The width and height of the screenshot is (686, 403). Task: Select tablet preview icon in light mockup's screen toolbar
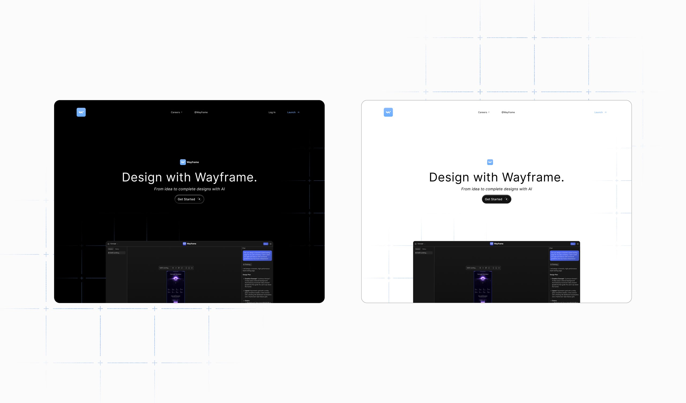pyautogui.click(x=496, y=268)
